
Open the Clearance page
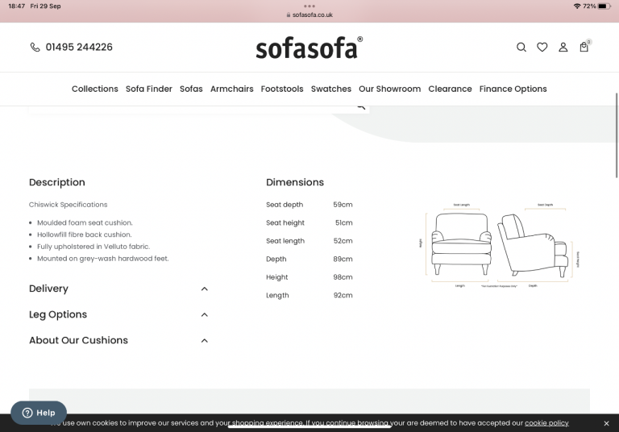450,89
